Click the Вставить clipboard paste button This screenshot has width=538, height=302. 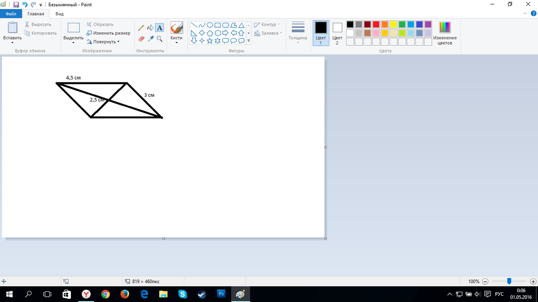click(12, 28)
